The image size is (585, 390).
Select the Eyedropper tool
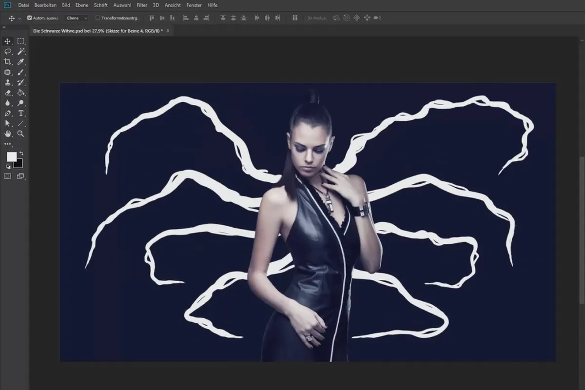[21, 62]
